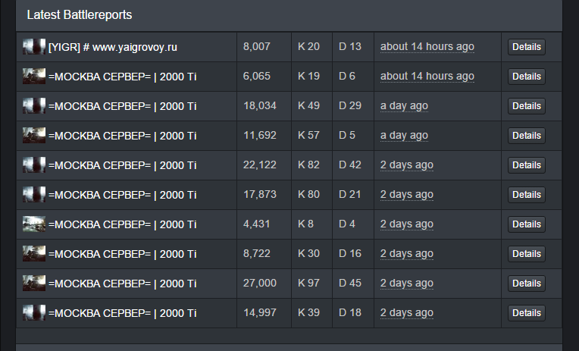Open Details for the 6,065 score battlereport

[x=526, y=77]
